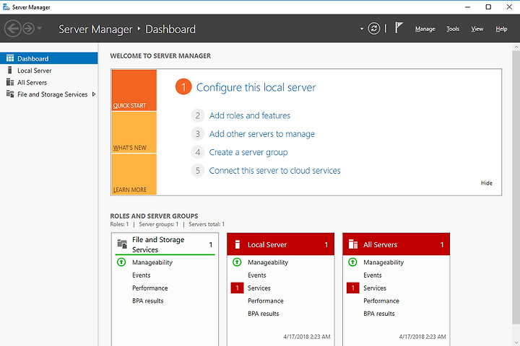Screen dimensions: 520x346
Task: Expand File and Storage Services sidebar arrow
Action: 94,94
